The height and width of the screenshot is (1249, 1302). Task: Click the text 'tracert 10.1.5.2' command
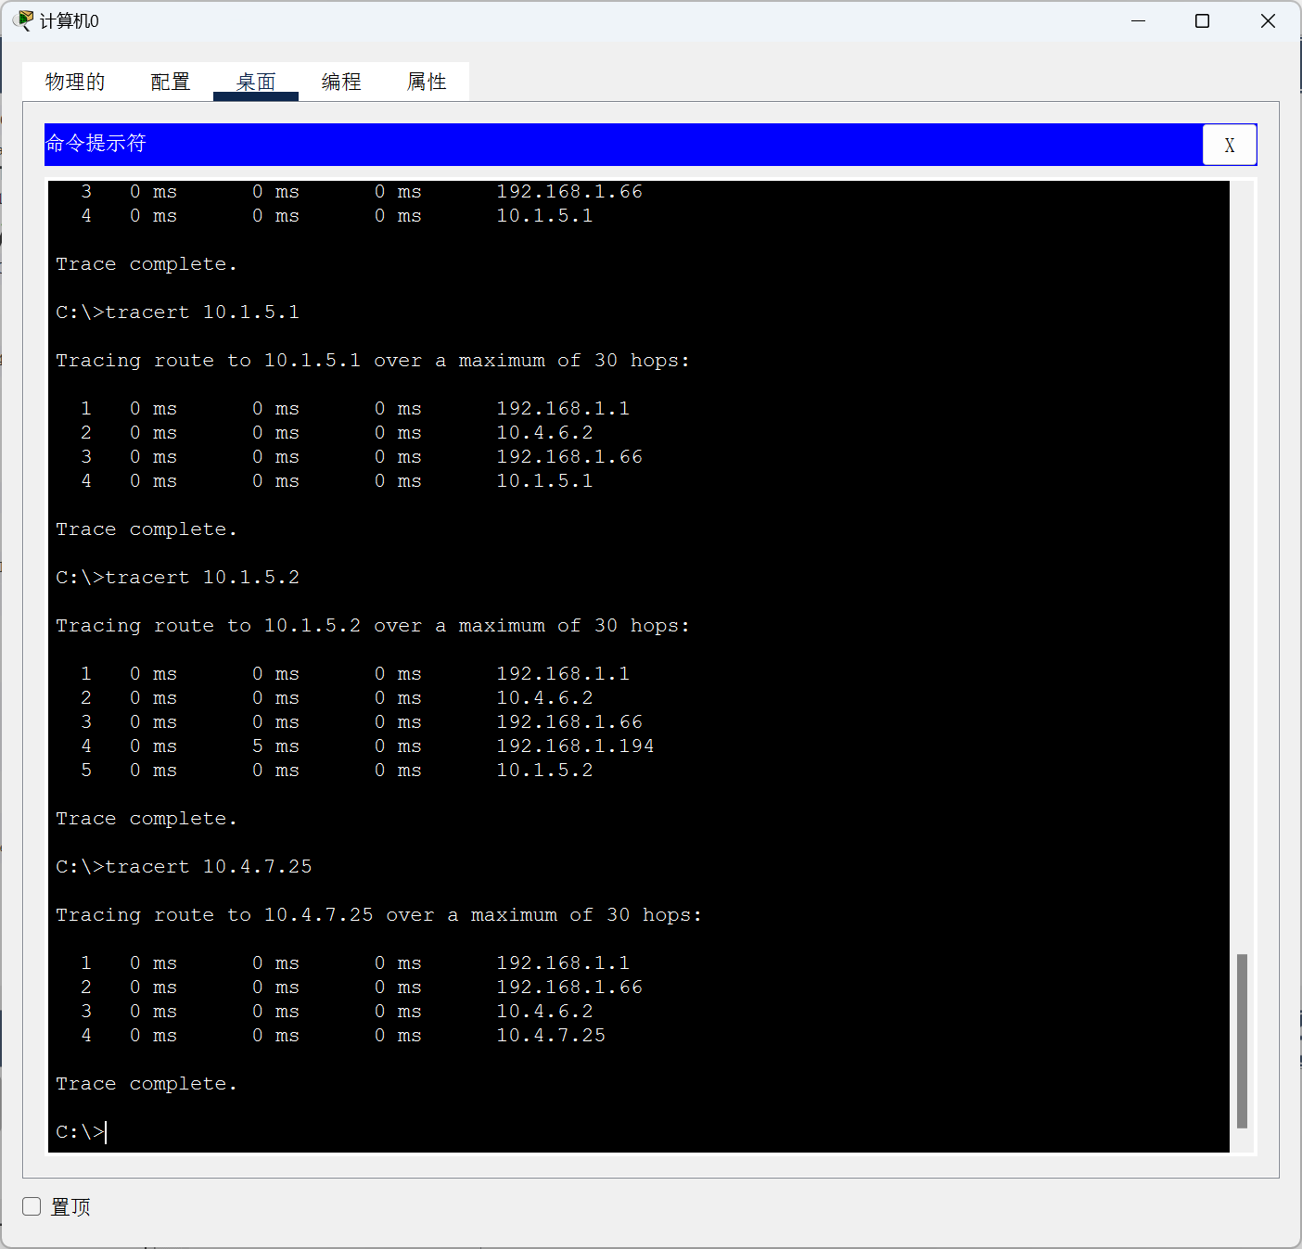point(202,578)
